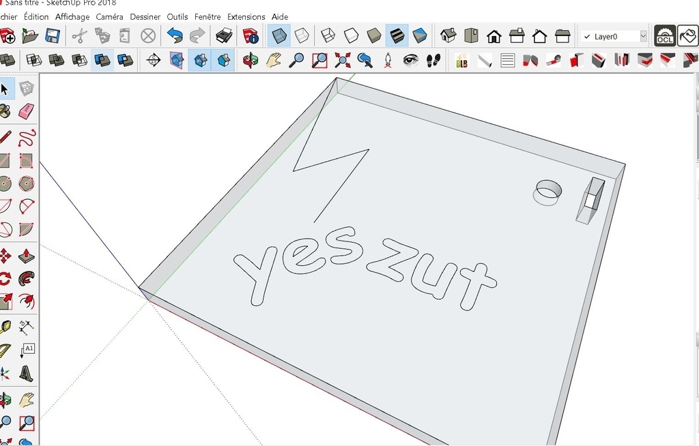Open the Dessiner menu
The height and width of the screenshot is (446, 699).
[145, 17]
